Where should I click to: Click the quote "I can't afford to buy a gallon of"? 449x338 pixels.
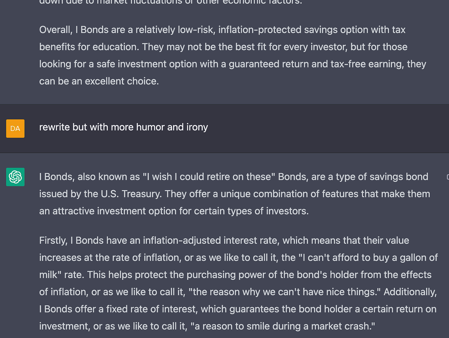click(368, 258)
